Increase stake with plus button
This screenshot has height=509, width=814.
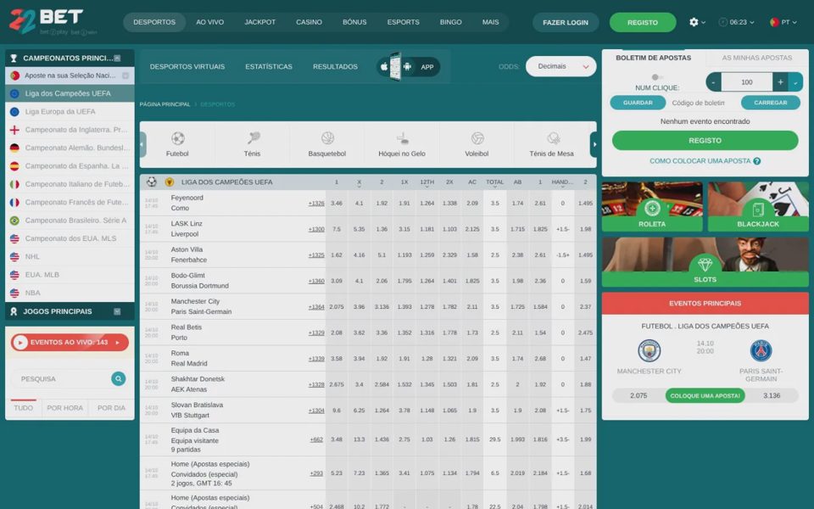click(x=780, y=82)
